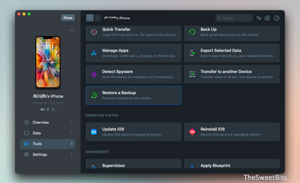The height and width of the screenshot is (183, 300).
Task: Click the Transfer to another Device icon
Action: click(192, 74)
